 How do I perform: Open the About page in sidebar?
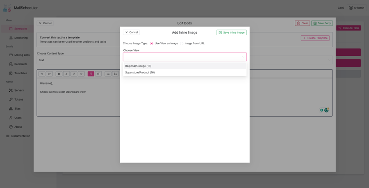click(x=17, y=127)
